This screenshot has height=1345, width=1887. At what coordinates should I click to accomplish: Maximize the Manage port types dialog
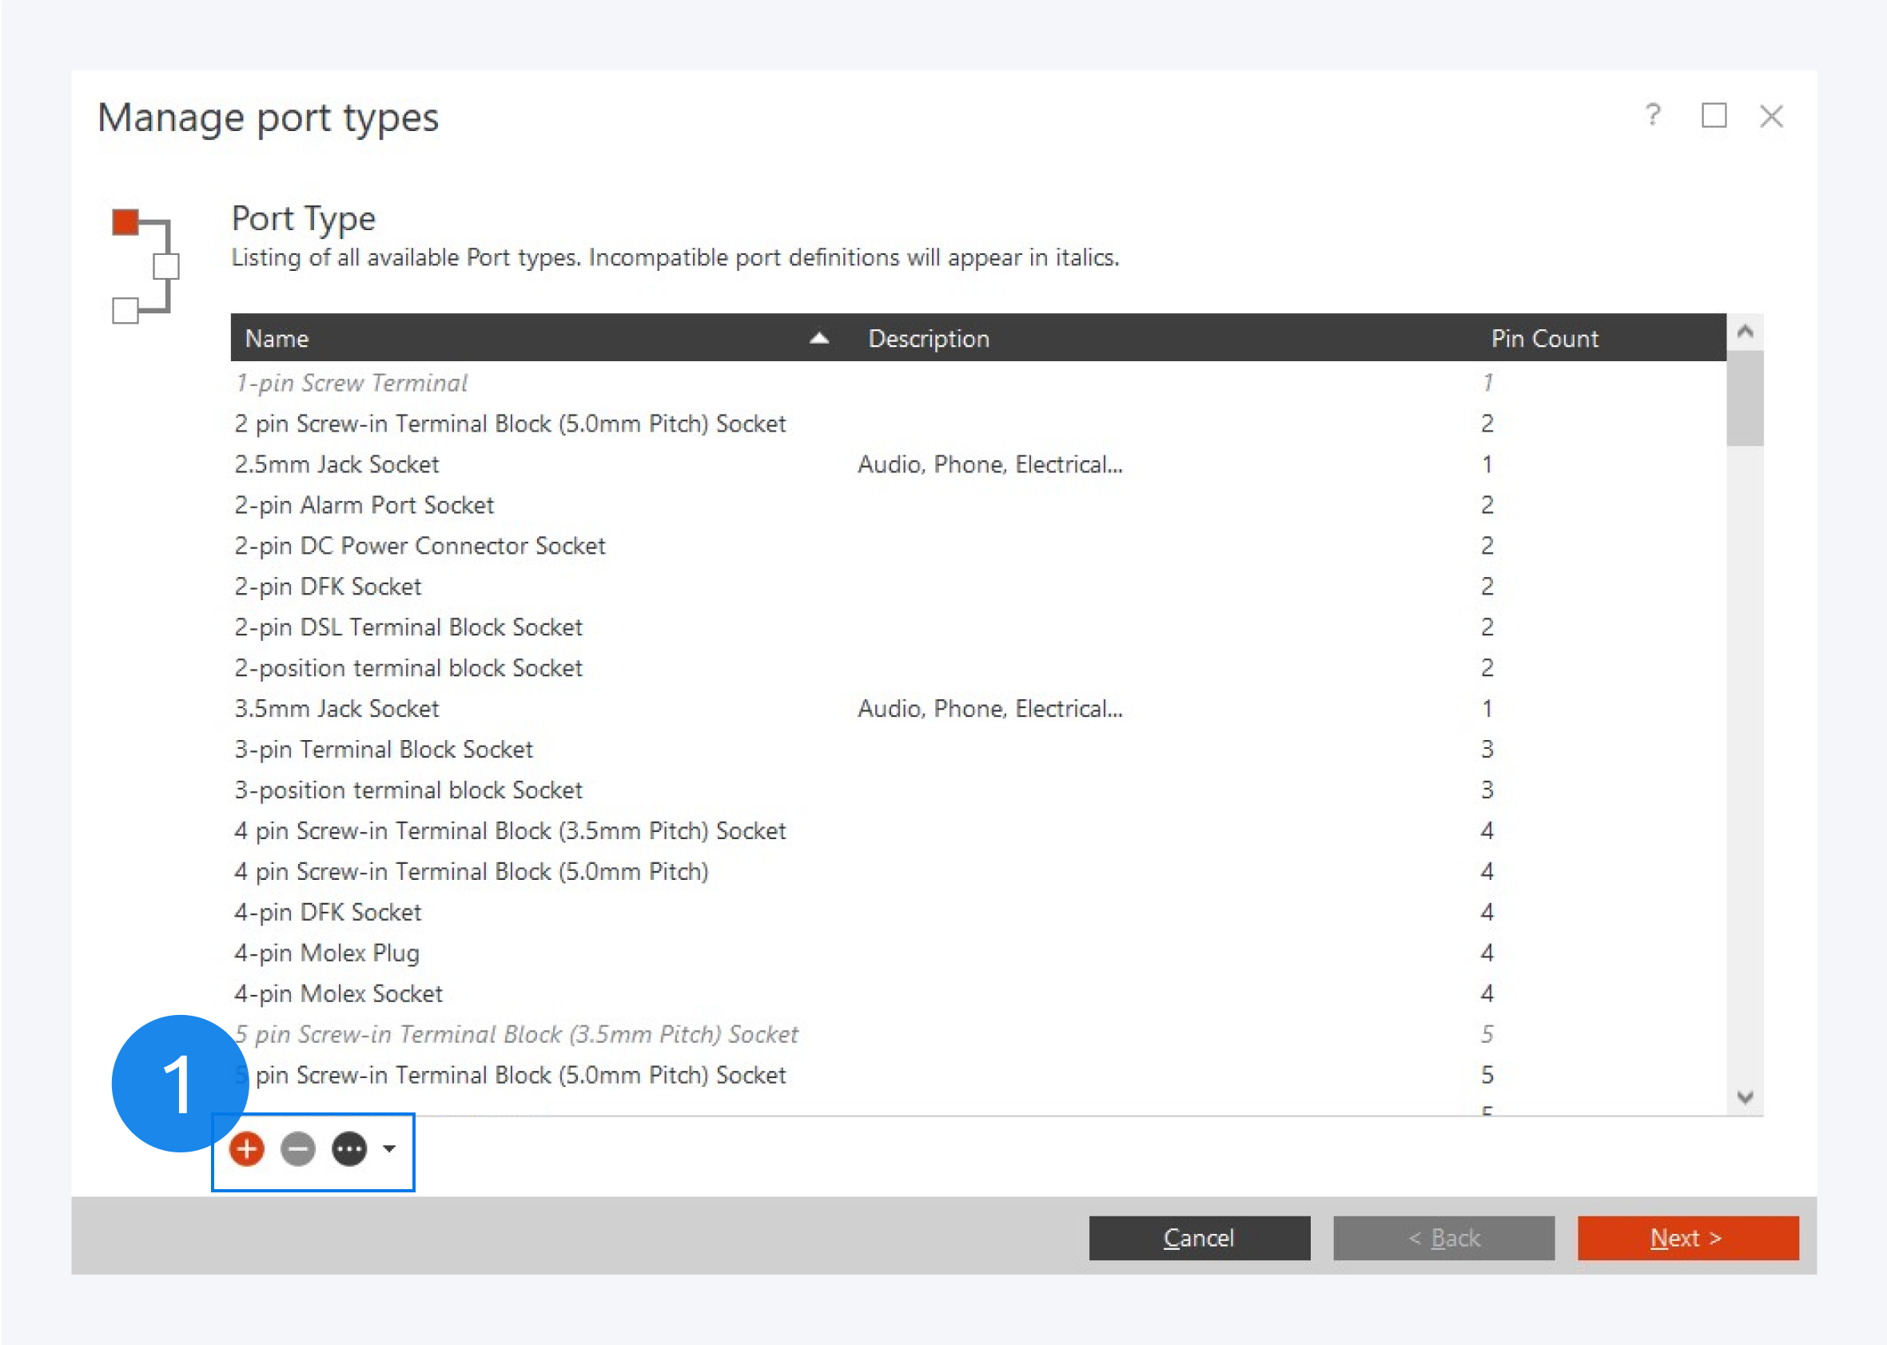tap(1714, 116)
